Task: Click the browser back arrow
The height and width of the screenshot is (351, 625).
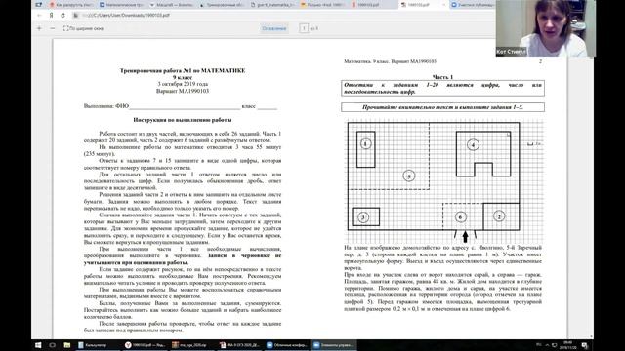Action: point(39,16)
